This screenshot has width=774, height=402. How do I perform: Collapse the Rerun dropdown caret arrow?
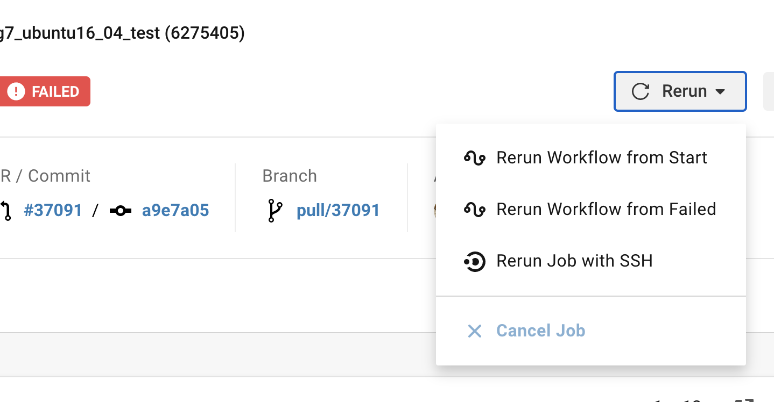(x=720, y=92)
